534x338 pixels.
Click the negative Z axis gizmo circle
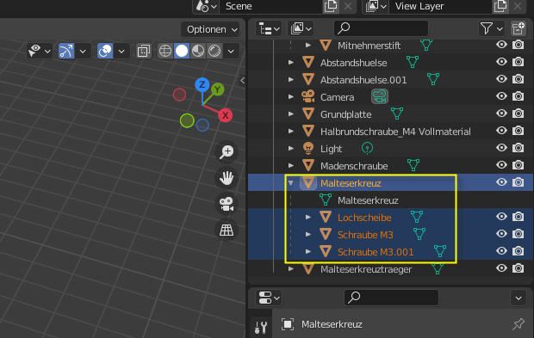[202, 125]
